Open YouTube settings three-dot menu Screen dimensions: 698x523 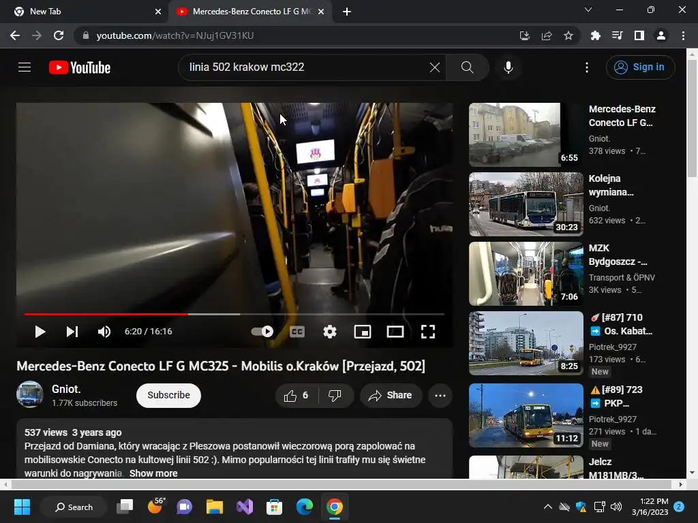tap(587, 67)
